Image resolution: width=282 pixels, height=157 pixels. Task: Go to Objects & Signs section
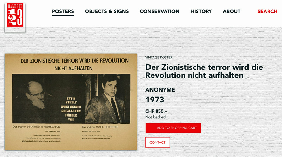click(x=107, y=11)
